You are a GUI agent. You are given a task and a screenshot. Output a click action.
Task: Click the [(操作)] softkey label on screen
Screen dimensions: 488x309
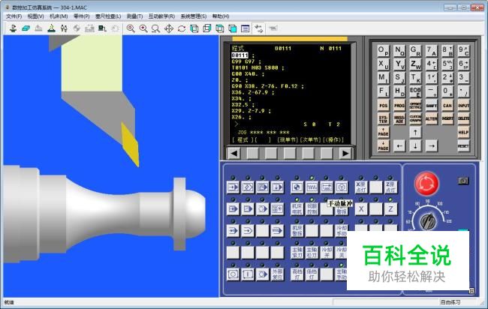click(x=333, y=140)
